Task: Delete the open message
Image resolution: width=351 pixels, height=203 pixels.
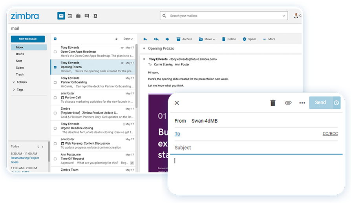Action: pos(229,39)
